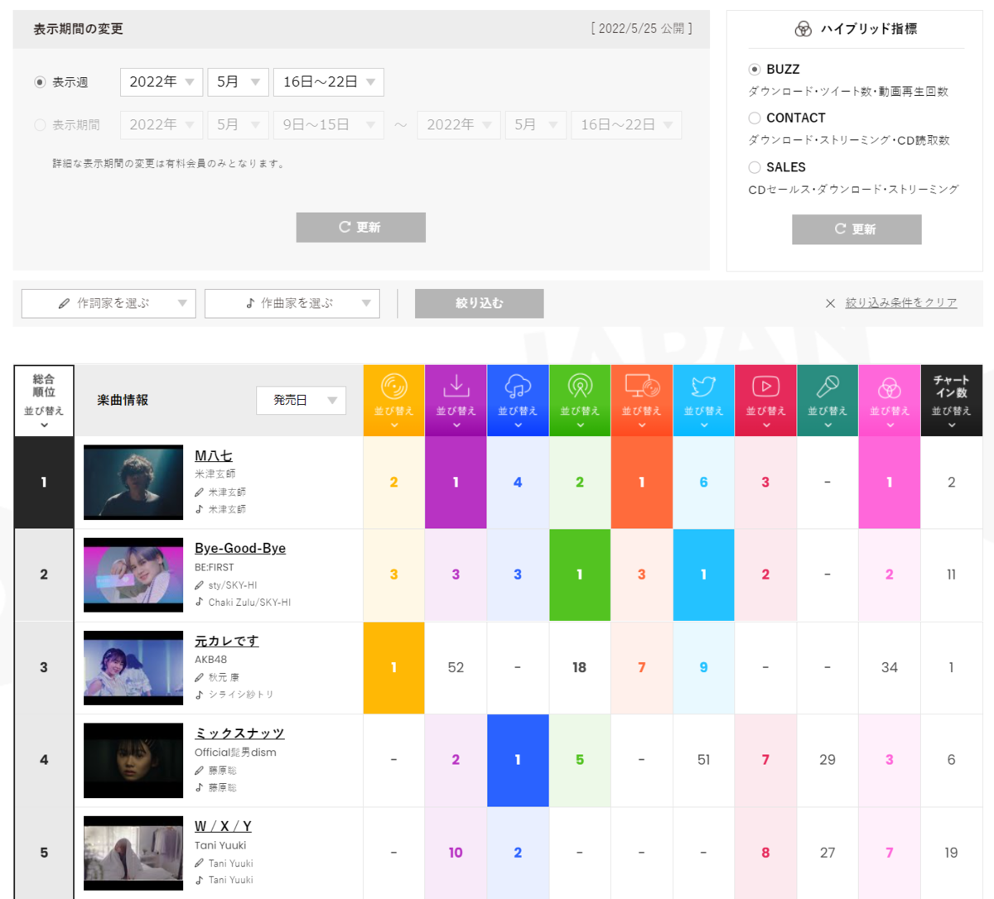Click the composer text Chaki Zulu/SKY-HI
This screenshot has height=899, width=994.
point(249,603)
